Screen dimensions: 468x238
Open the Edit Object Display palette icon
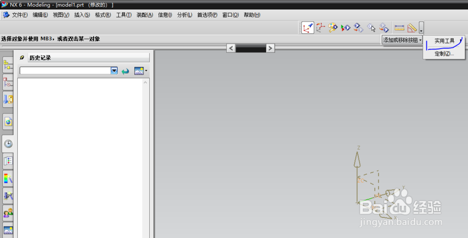[333, 28]
